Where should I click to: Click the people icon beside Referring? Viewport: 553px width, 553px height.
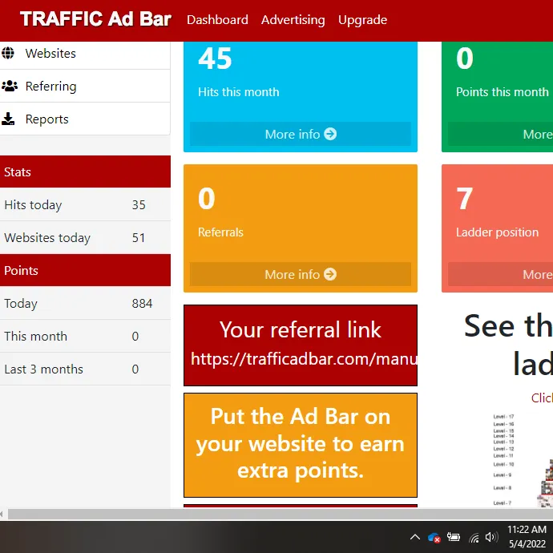click(x=10, y=86)
